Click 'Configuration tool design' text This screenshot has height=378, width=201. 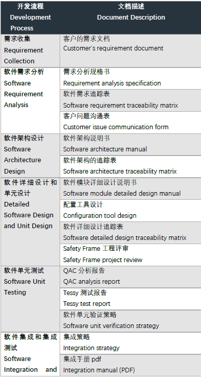100,216
